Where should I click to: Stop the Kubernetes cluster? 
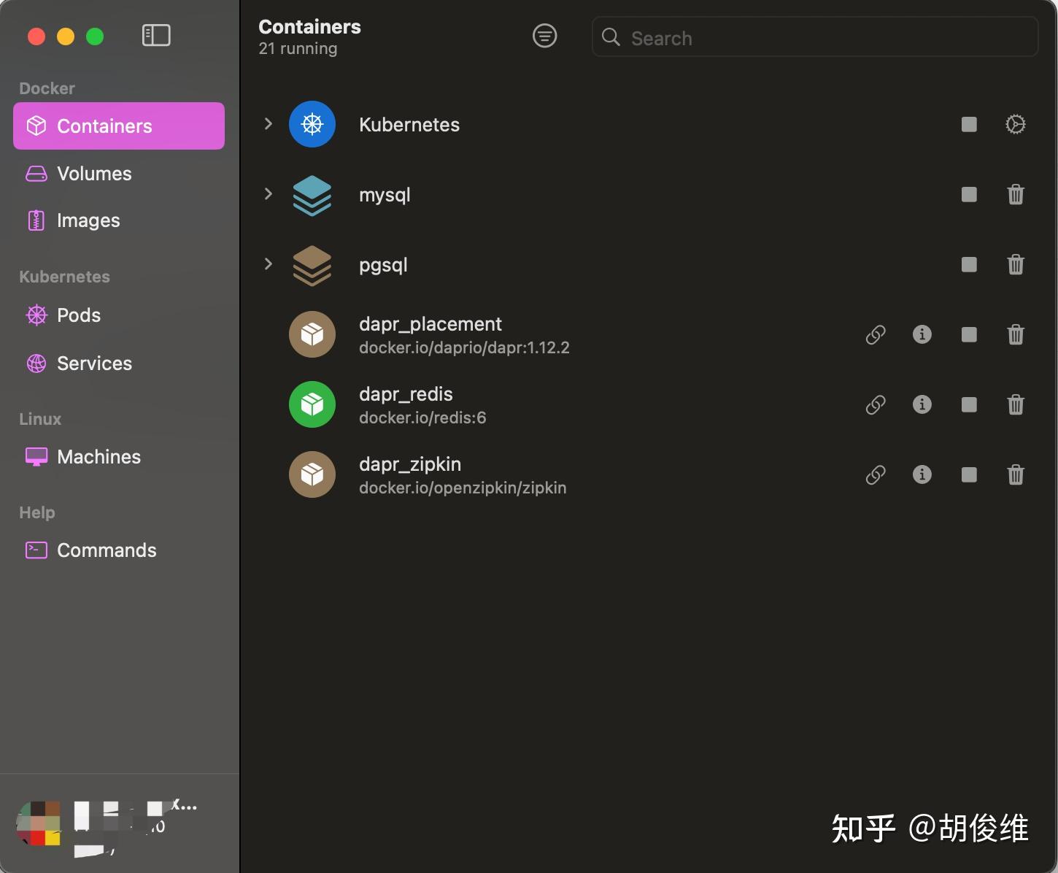968,124
